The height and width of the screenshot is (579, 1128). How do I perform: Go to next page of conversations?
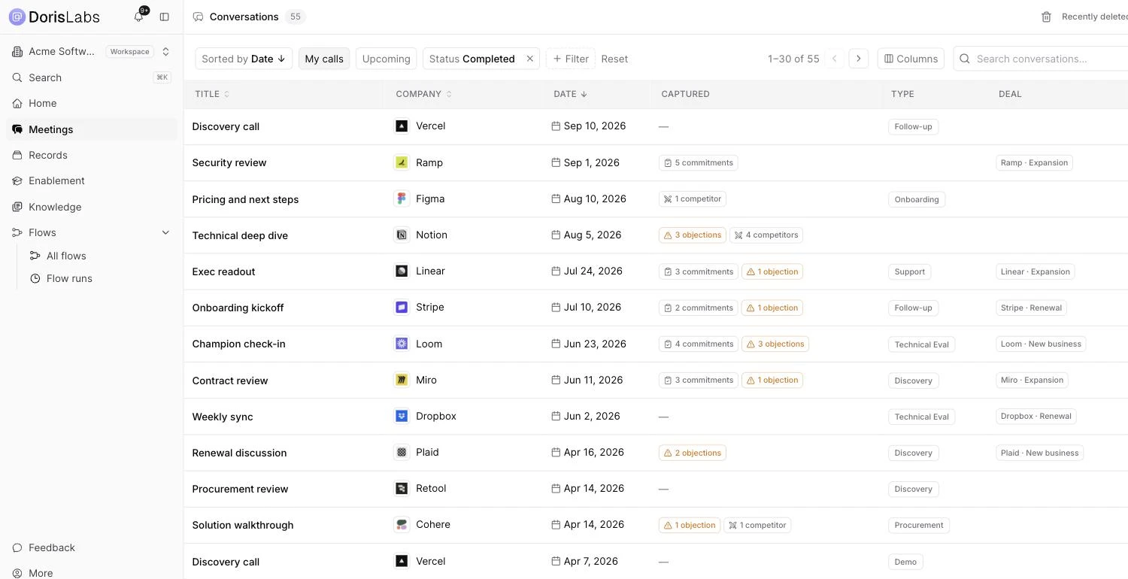tap(859, 59)
